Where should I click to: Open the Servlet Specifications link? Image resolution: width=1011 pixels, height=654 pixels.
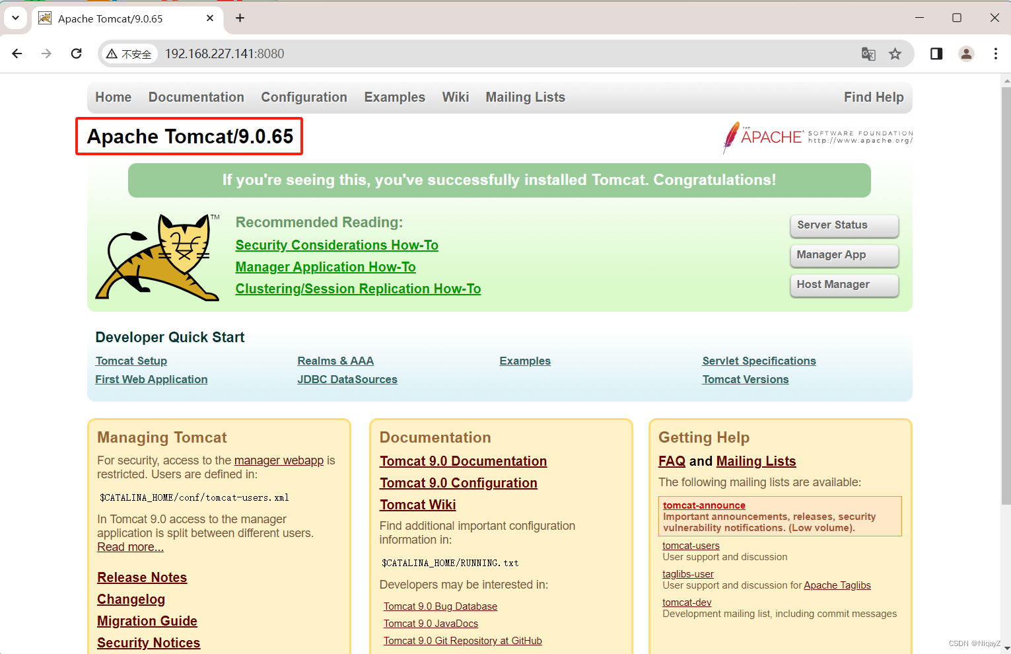pos(759,361)
